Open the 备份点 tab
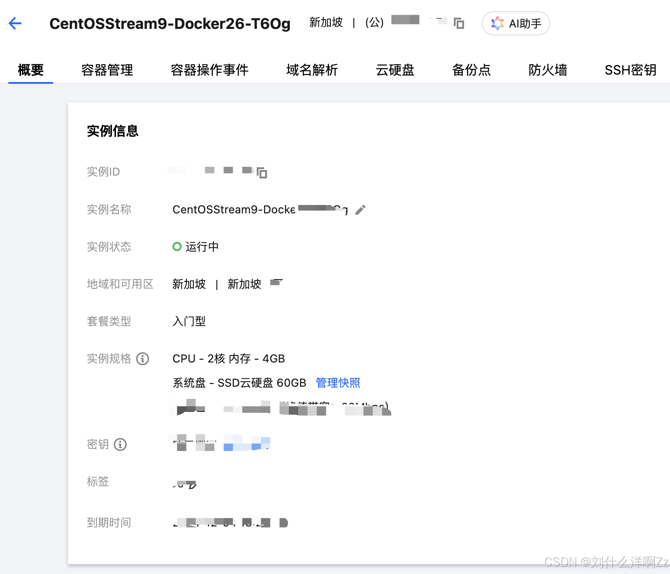The height and width of the screenshot is (574, 670). tap(472, 70)
